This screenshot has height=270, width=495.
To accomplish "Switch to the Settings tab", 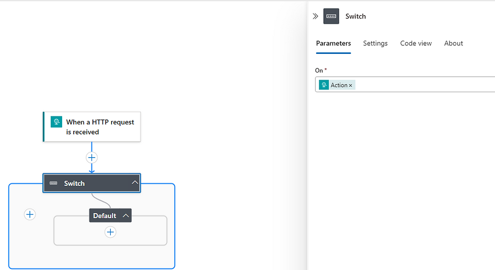I will [x=375, y=43].
